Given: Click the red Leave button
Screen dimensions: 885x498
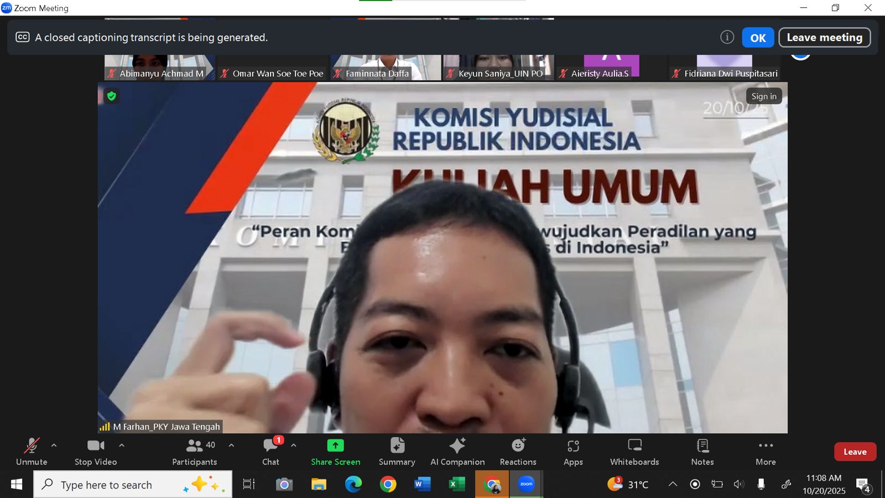Looking at the screenshot, I should click(x=855, y=452).
